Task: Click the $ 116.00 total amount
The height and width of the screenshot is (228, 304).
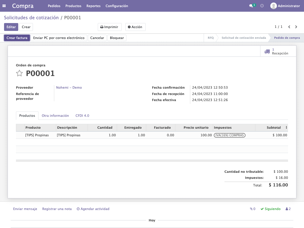Action: [x=278, y=185]
